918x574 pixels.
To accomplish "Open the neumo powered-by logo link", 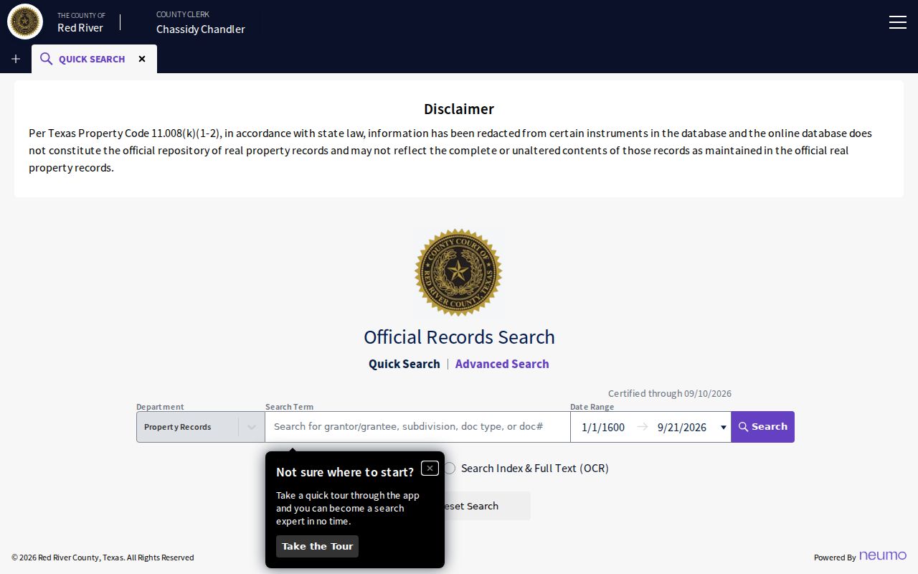I will [x=883, y=556].
